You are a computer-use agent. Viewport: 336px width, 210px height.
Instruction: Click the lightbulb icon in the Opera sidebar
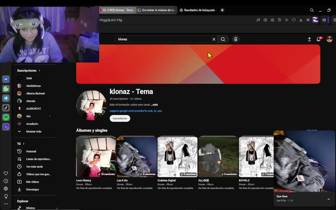pyautogui.click(x=6, y=196)
